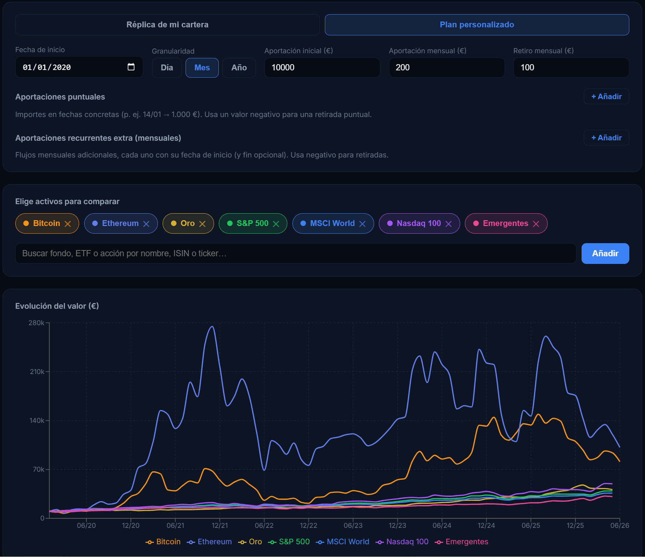Hide Ethereum line via chart legend
Image resolution: width=645 pixels, height=557 pixels.
[x=209, y=542]
